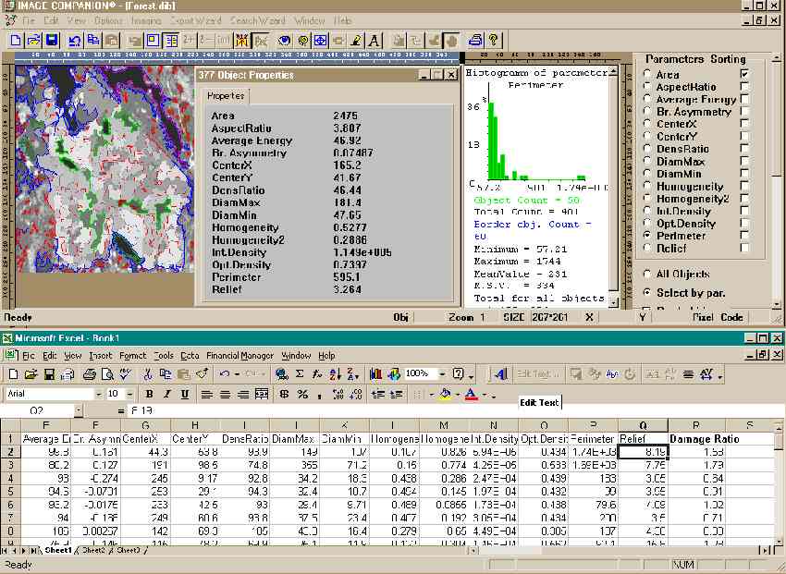786x574 pixels.
Task: Open the Arial font name dropdown
Action: point(101,394)
